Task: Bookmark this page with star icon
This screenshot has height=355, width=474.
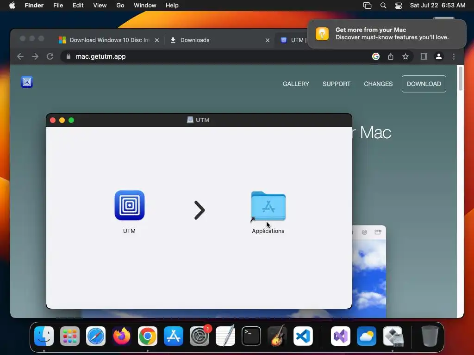Action: point(405,56)
